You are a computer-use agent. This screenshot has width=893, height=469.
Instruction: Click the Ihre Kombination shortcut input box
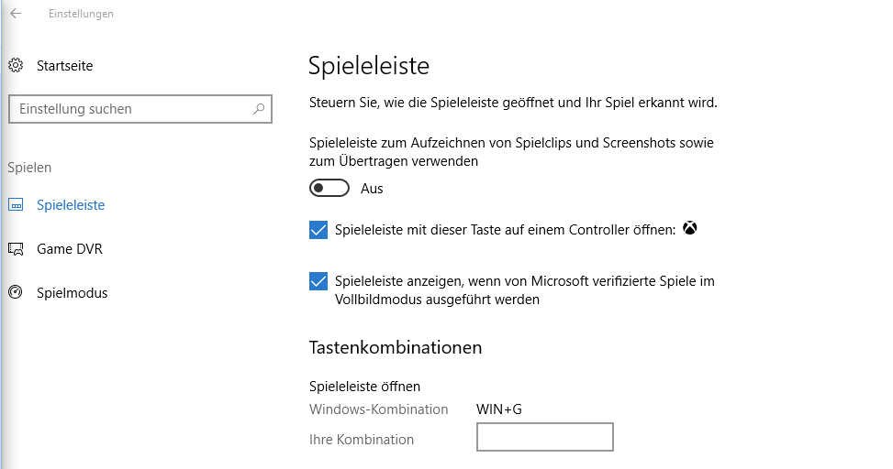click(544, 438)
